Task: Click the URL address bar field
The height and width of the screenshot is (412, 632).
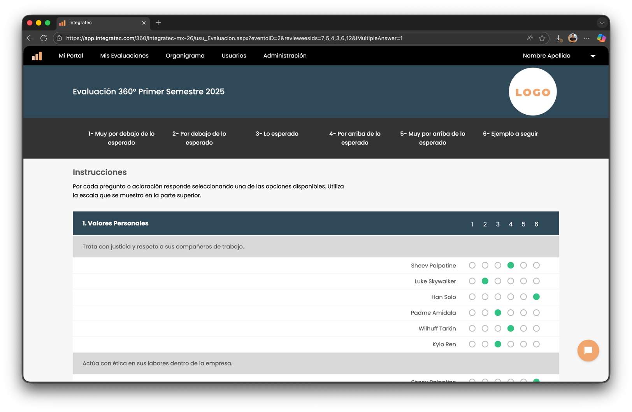Action: coord(272,38)
